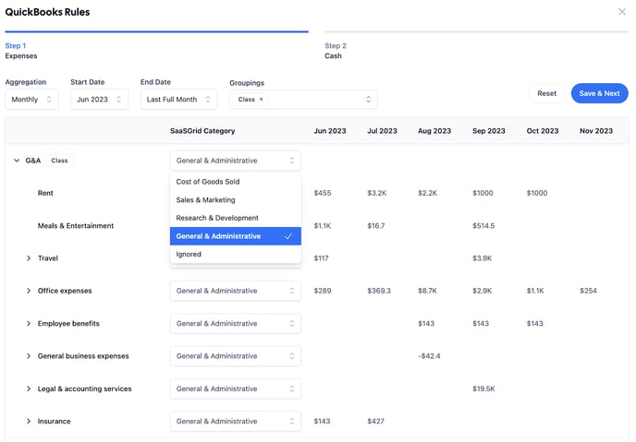Screen dimensions: 636x442
Task: Click Save & Next button
Action: point(599,93)
